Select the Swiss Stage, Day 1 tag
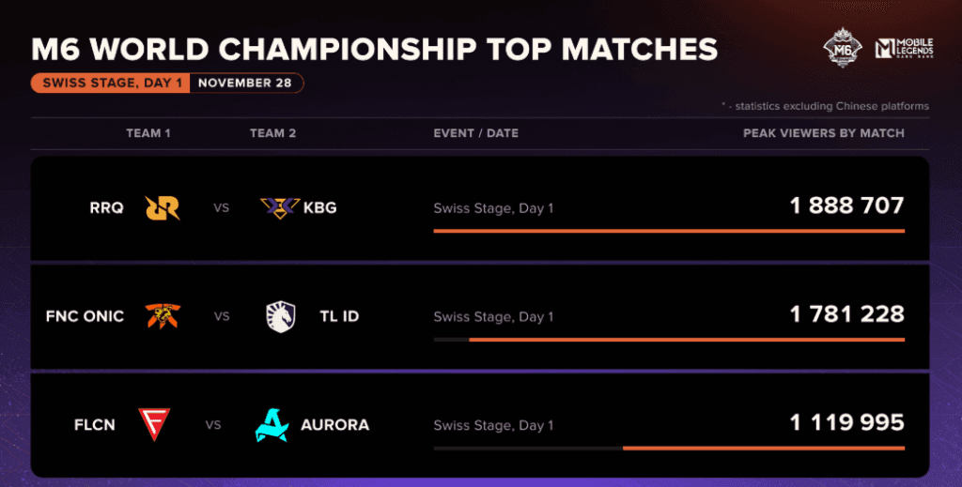This screenshot has height=487, width=962. [x=111, y=83]
